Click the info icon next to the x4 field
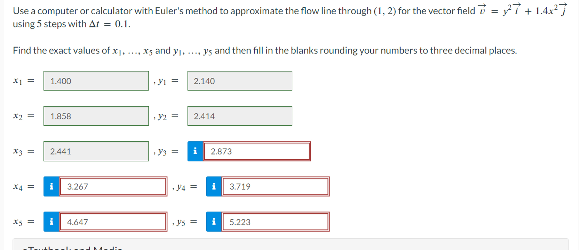The height and width of the screenshot is (250, 579). pyautogui.click(x=51, y=186)
